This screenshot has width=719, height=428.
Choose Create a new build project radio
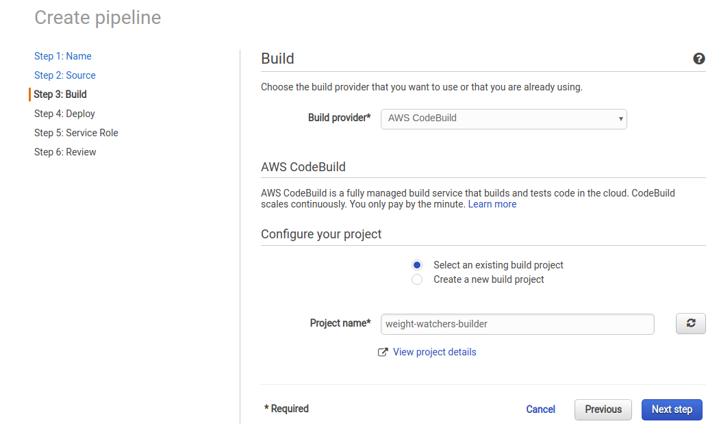pyautogui.click(x=417, y=279)
